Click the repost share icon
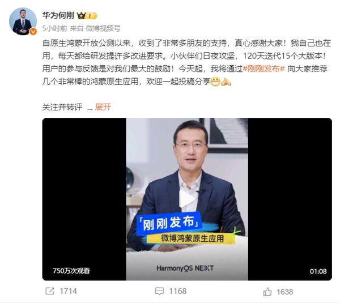This screenshot has height=303, width=340. tap(50, 291)
